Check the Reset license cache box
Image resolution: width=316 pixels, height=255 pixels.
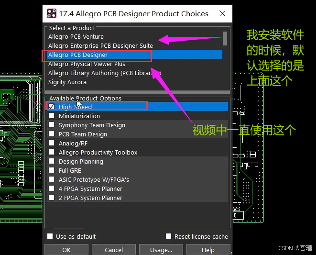click(168, 236)
